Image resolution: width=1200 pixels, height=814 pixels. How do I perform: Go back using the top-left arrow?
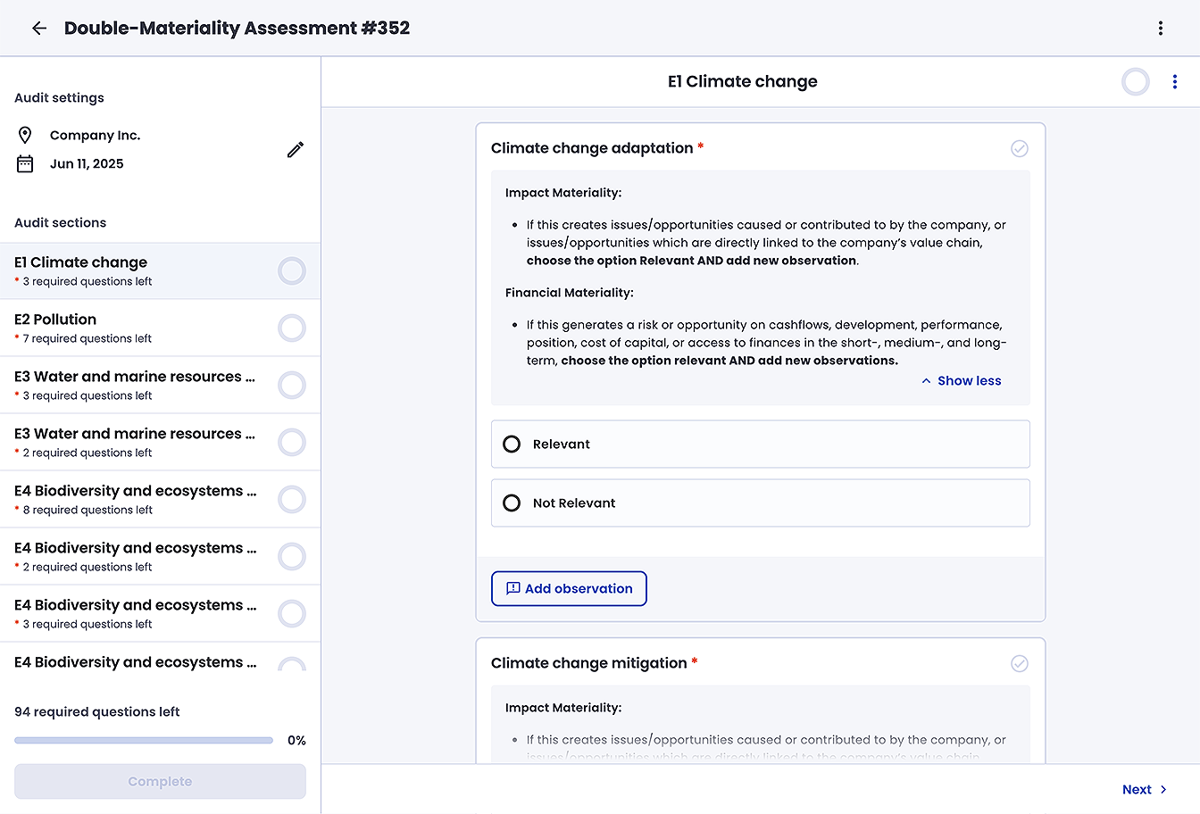coord(39,28)
